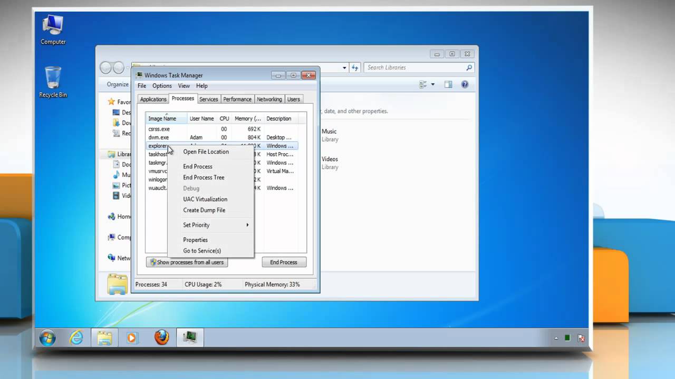Switch to the Processes tab
675x379 pixels.
click(183, 98)
